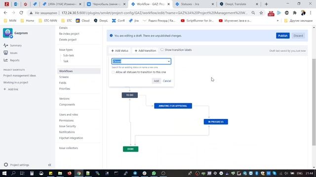Open Telegram from the taskbar
The height and width of the screenshot is (177, 316).
[135, 173]
